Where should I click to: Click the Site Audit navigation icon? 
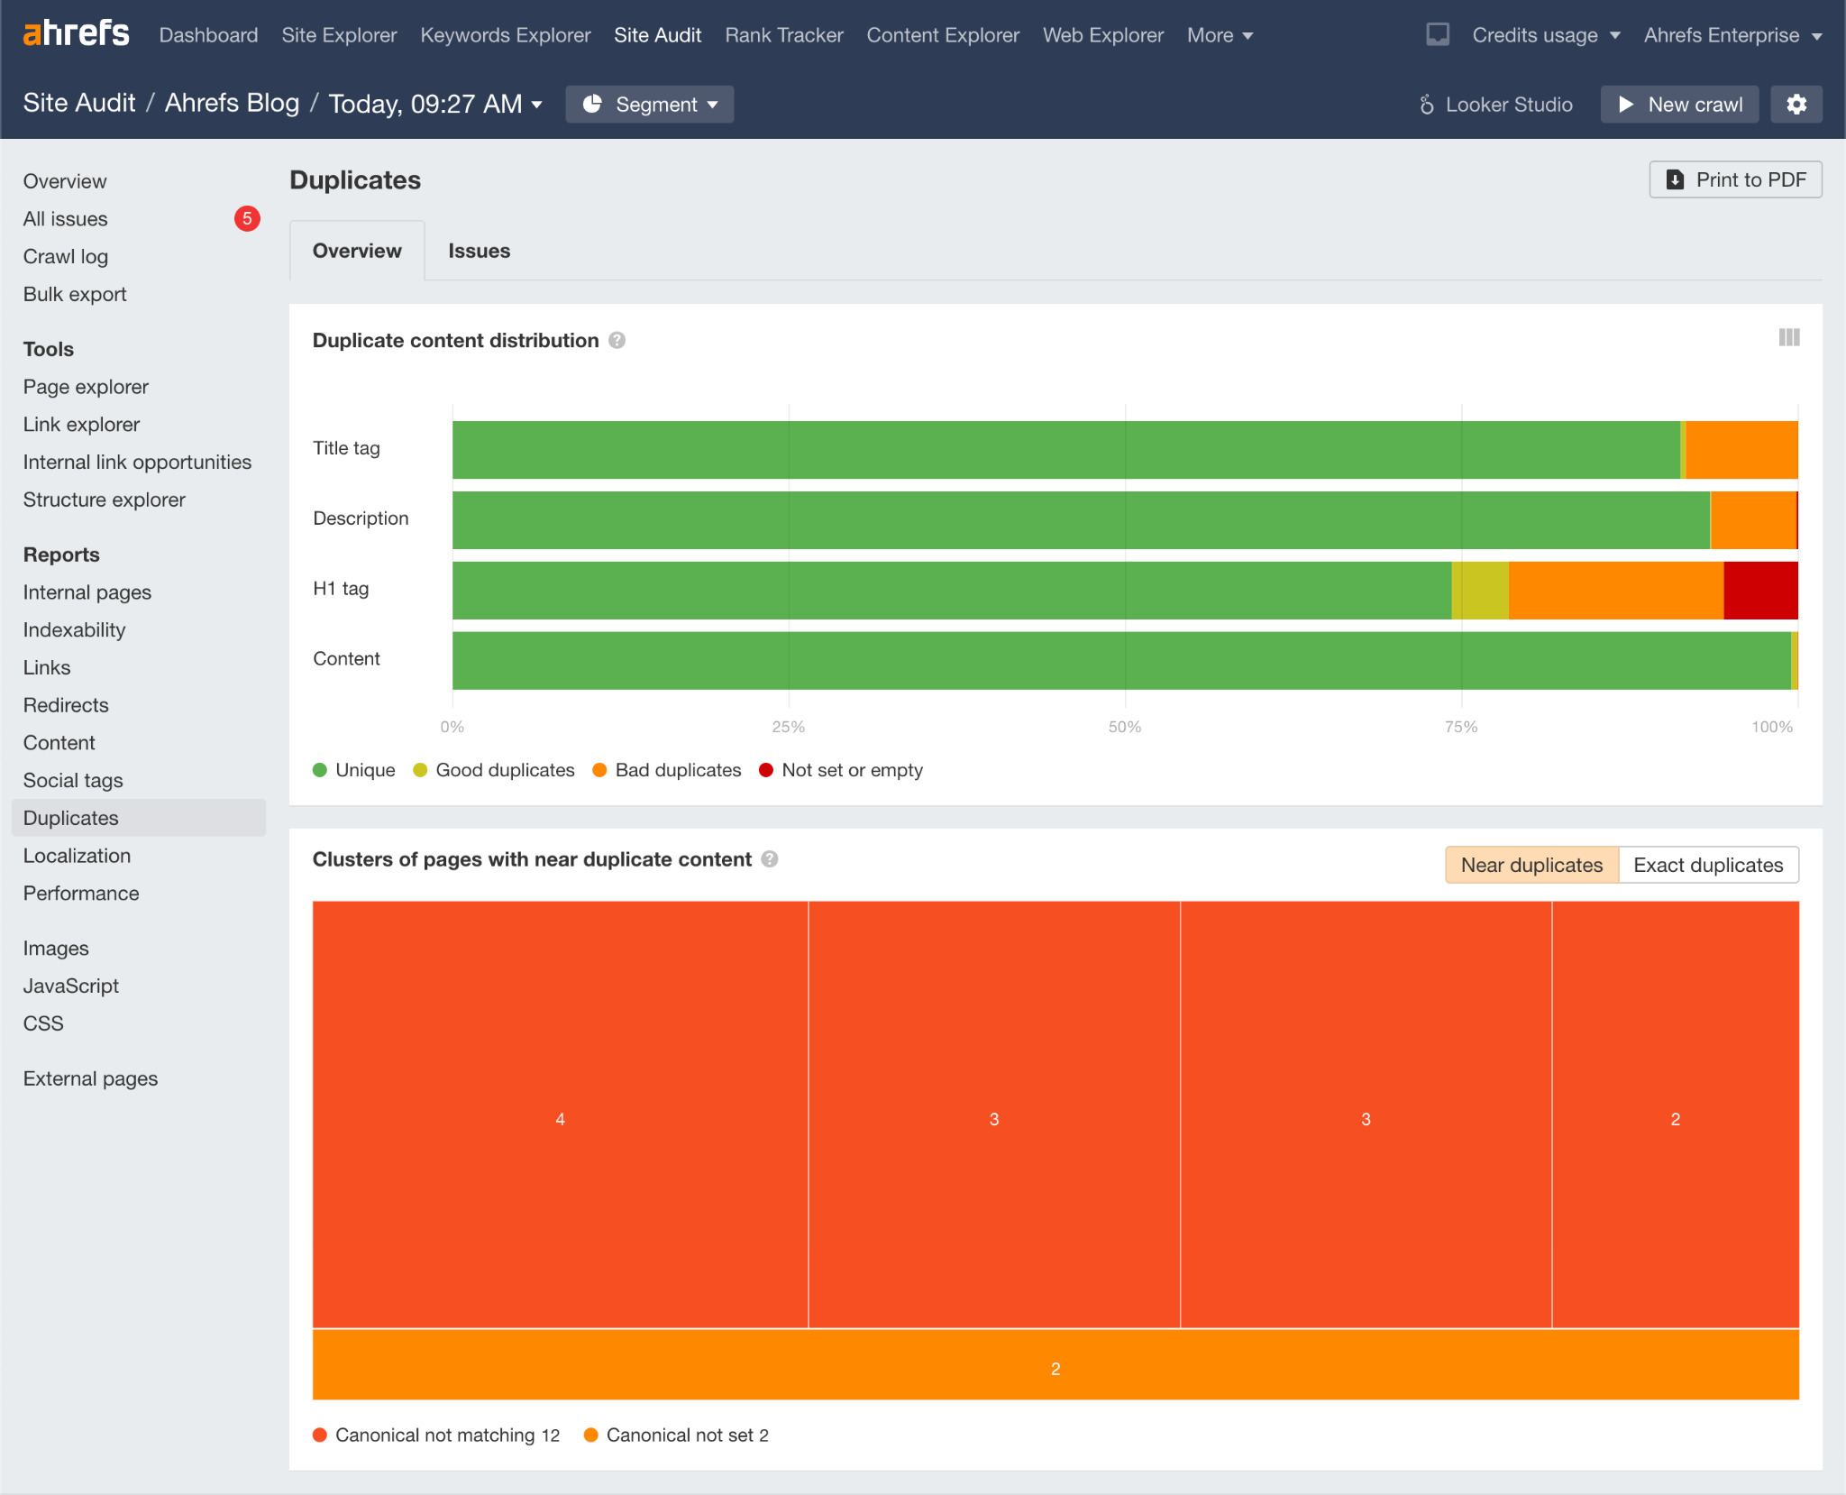(x=660, y=33)
